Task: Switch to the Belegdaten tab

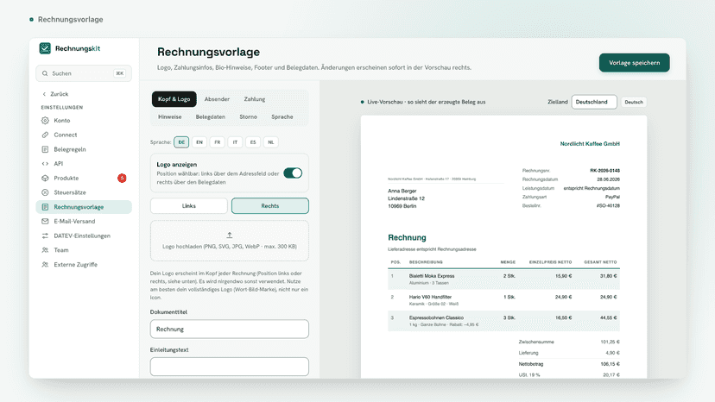Action: (210, 117)
